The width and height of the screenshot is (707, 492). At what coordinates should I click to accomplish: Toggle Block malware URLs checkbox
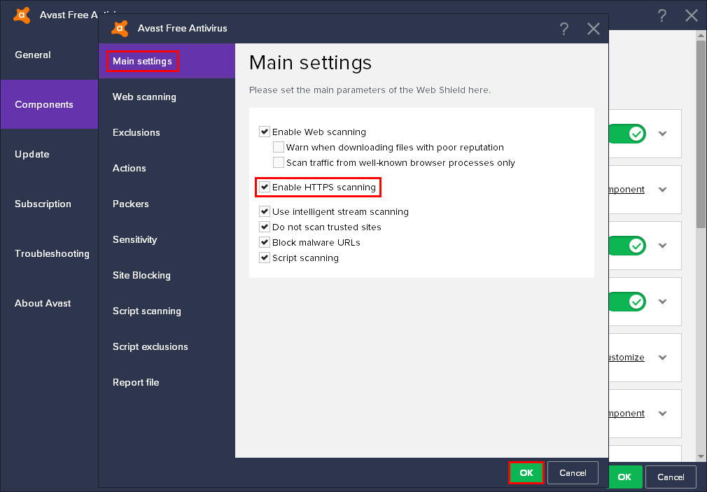click(264, 242)
